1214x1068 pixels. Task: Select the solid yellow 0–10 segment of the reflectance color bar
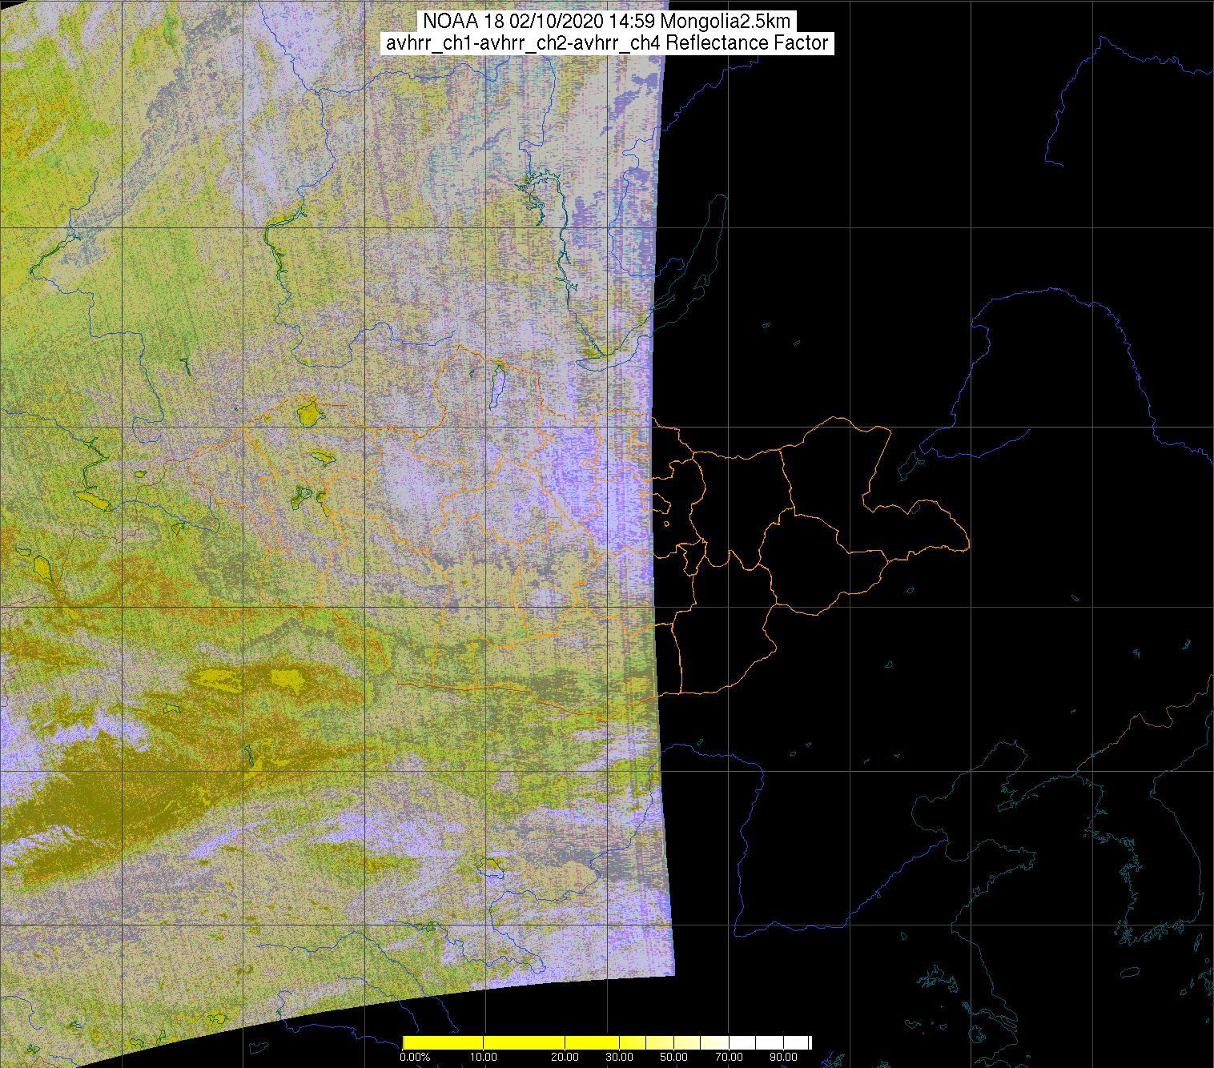pyautogui.click(x=443, y=1042)
